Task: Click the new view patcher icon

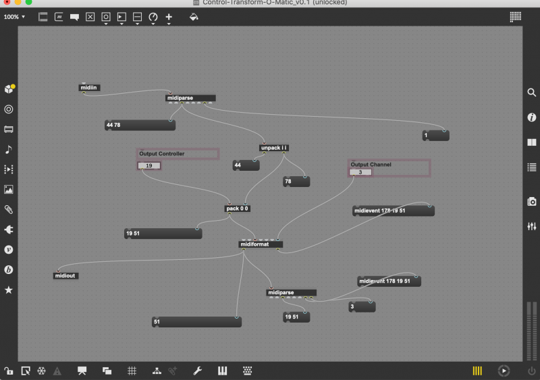Action: 26,371
